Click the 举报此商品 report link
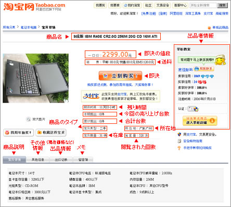Viewport: 231px width, 207px height. [x=221, y=28]
